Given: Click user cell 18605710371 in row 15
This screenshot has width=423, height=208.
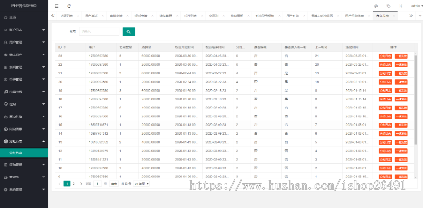Looking at the screenshot, I should coord(99,125).
